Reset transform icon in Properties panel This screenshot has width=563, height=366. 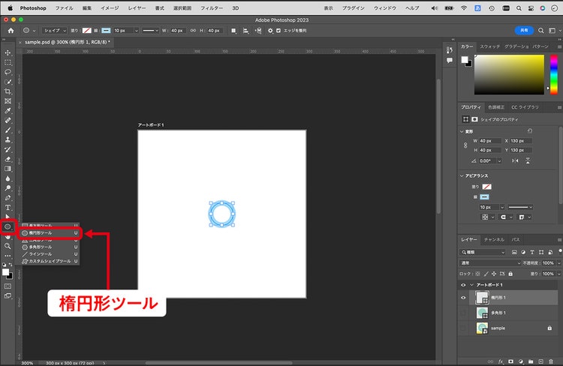530,131
